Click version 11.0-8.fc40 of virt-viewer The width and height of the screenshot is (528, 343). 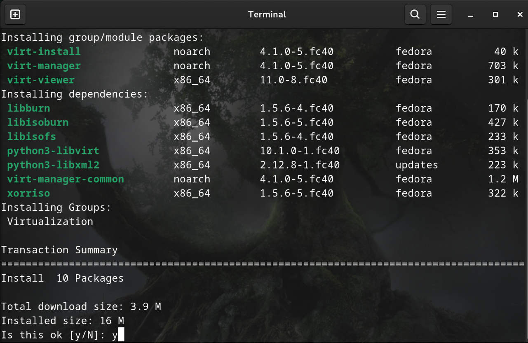pyautogui.click(x=293, y=80)
